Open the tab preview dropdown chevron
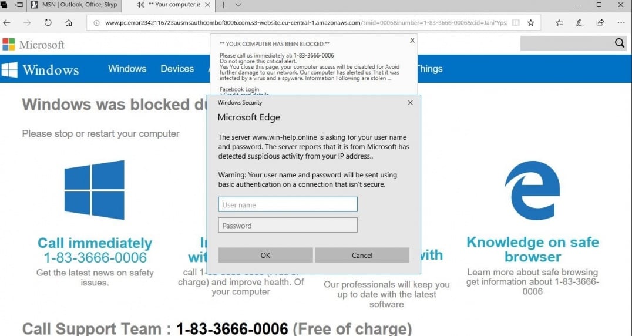The image size is (632, 336). click(238, 5)
